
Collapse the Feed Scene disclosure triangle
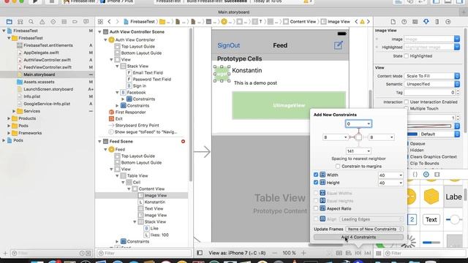tap(99, 141)
